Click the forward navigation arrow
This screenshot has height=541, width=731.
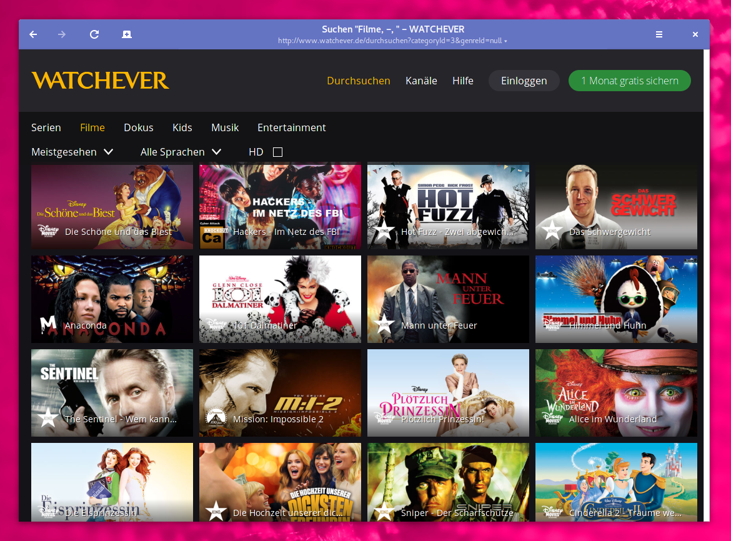62,34
